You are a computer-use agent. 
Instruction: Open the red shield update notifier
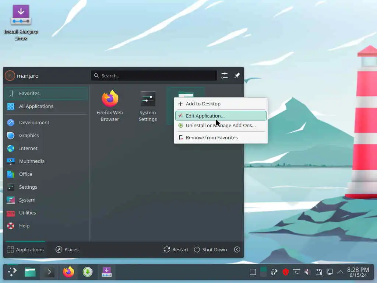[x=285, y=272]
